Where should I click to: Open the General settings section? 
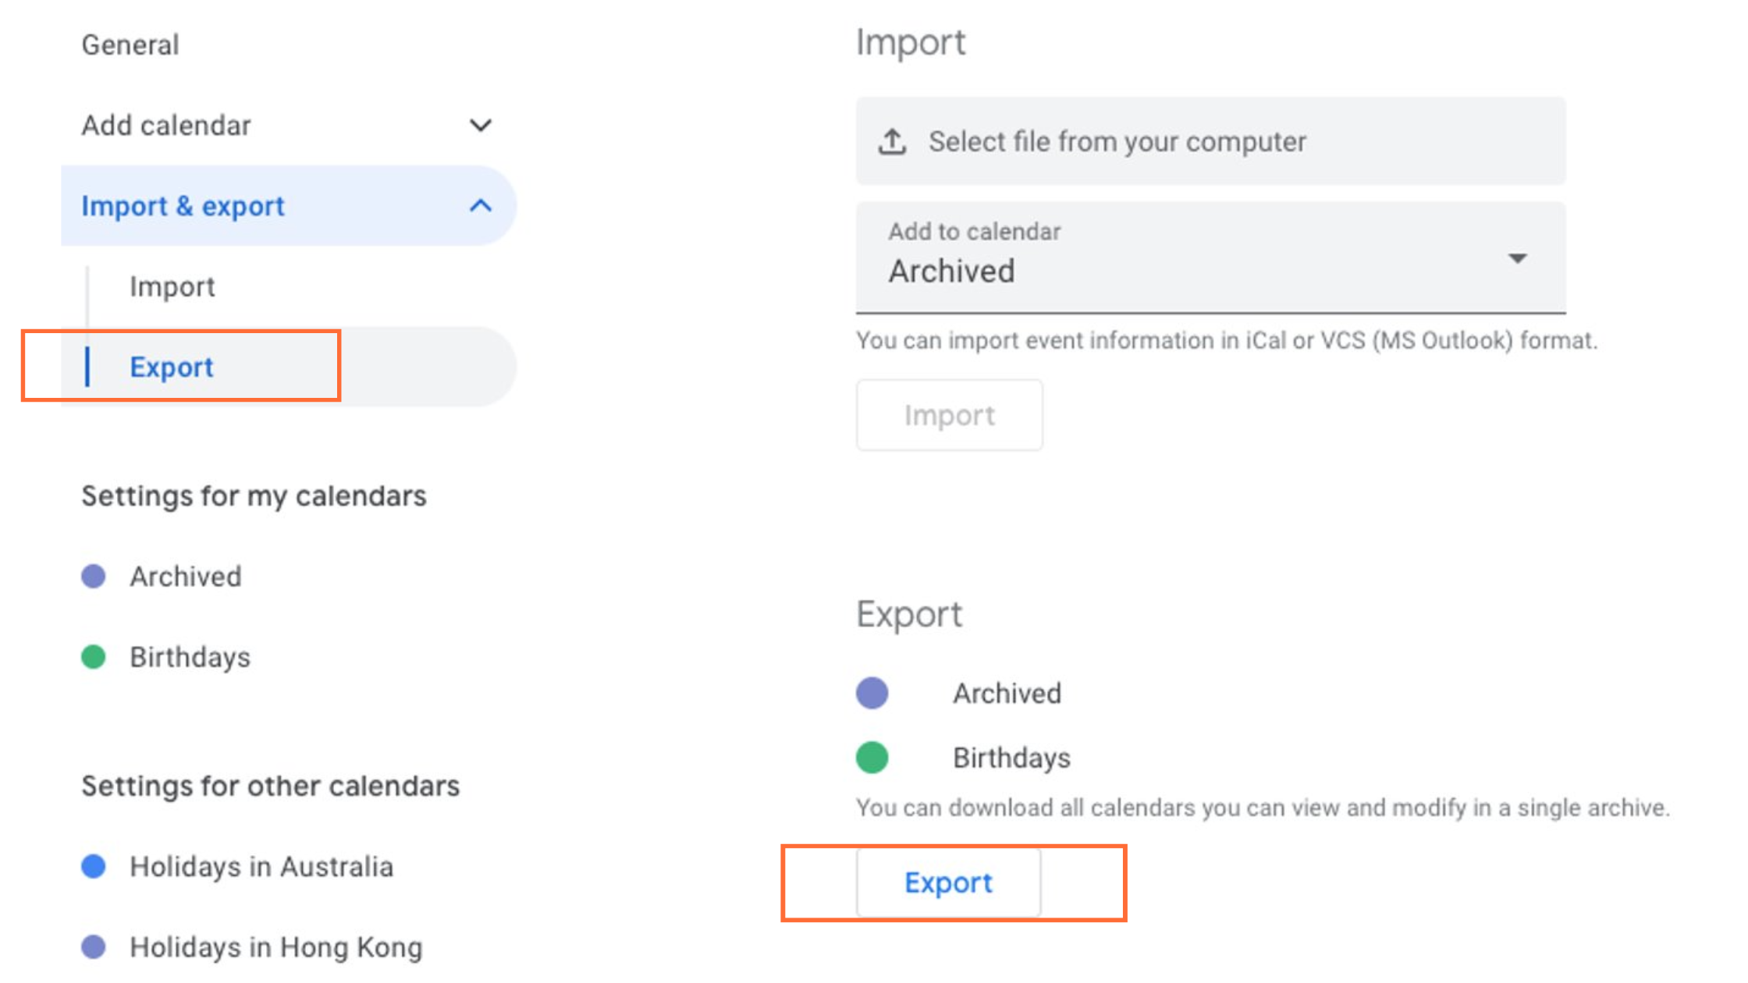pos(130,45)
